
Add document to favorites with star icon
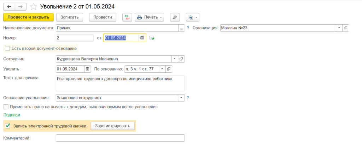pyautogui.click(x=33, y=7)
